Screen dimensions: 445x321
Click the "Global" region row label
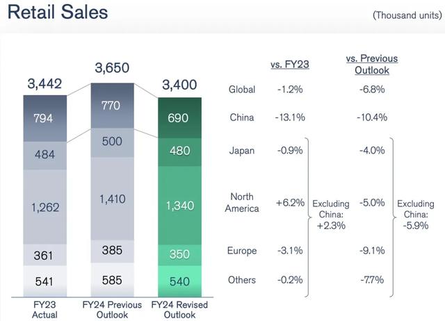(242, 89)
